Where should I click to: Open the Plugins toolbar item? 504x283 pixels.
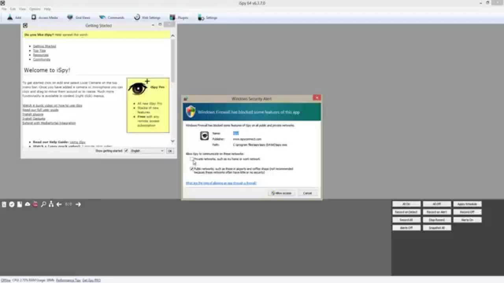179,18
